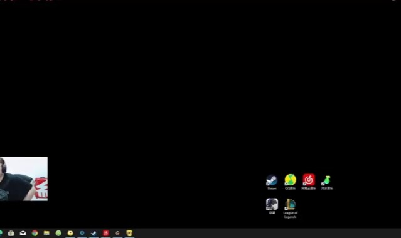The image size is (401, 238).
Task: Select the grey portrait game shortcut
Action: pos(272,204)
